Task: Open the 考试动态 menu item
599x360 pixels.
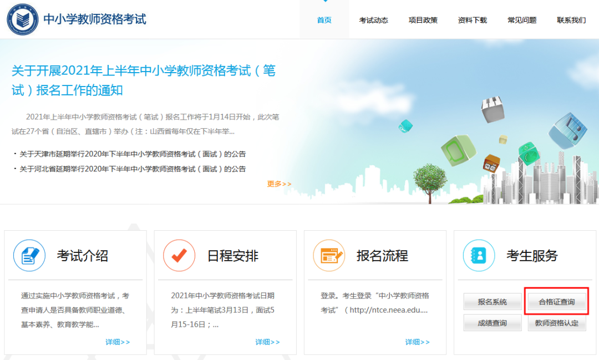Action: point(373,20)
